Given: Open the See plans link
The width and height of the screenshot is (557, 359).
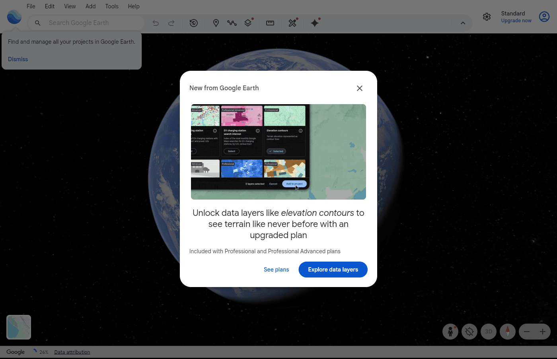Looking at the screenshot, I should tap(276, 270).
